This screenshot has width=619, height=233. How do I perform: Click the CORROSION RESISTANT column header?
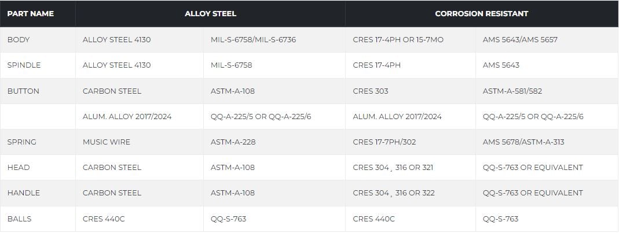click(482, 13)
